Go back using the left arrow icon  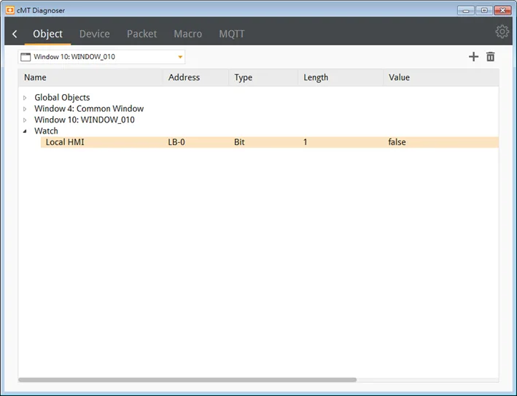click(x=15, y=34)
